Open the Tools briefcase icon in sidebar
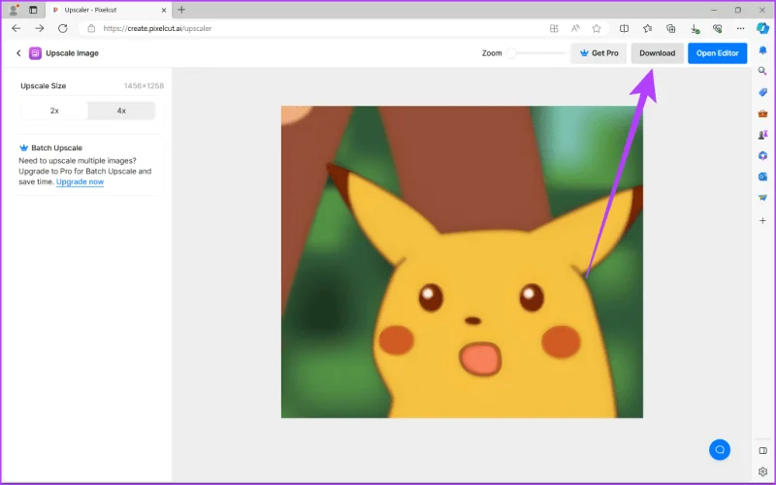 click(x=762, y=113)
